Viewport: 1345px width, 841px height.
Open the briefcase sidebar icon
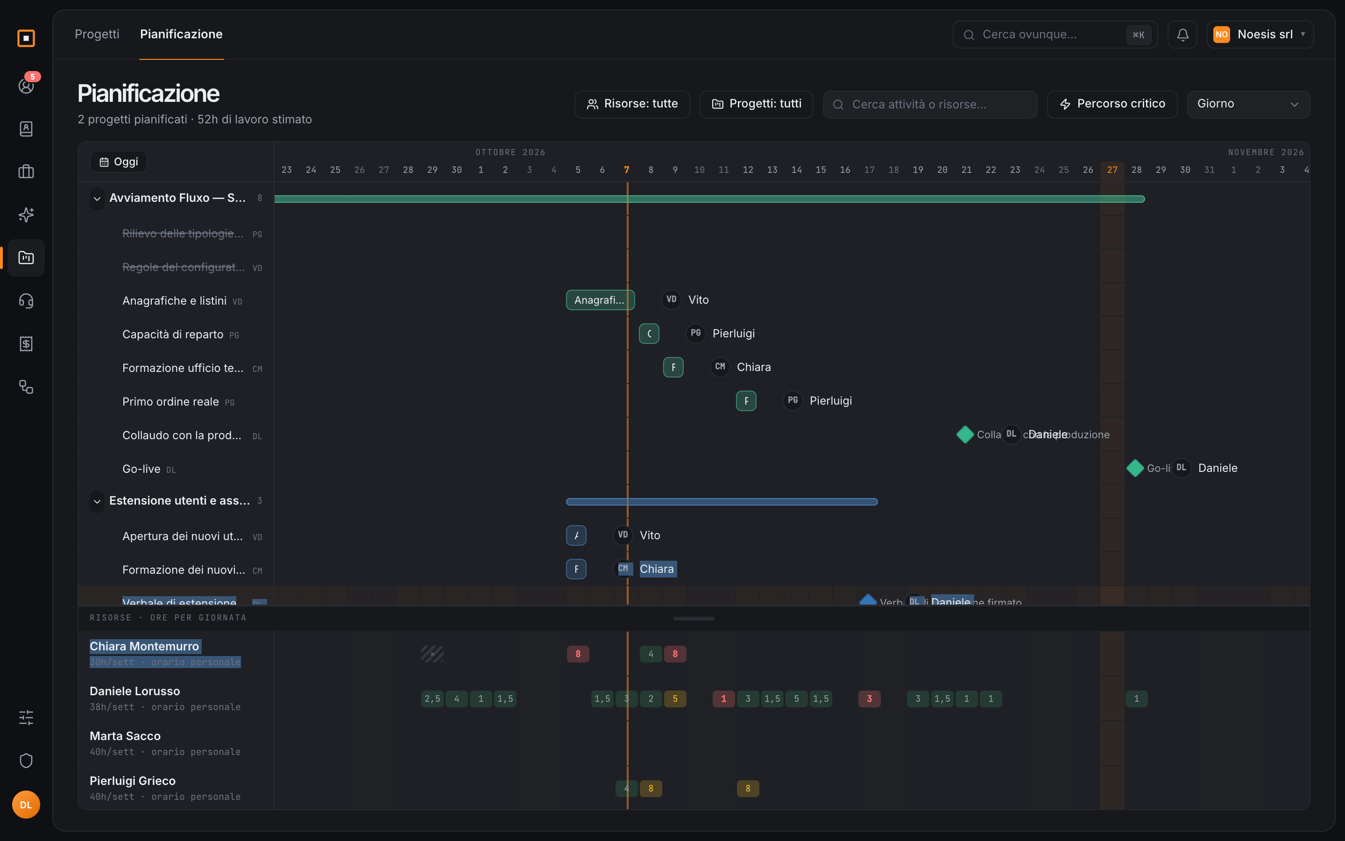coord(26,171)
